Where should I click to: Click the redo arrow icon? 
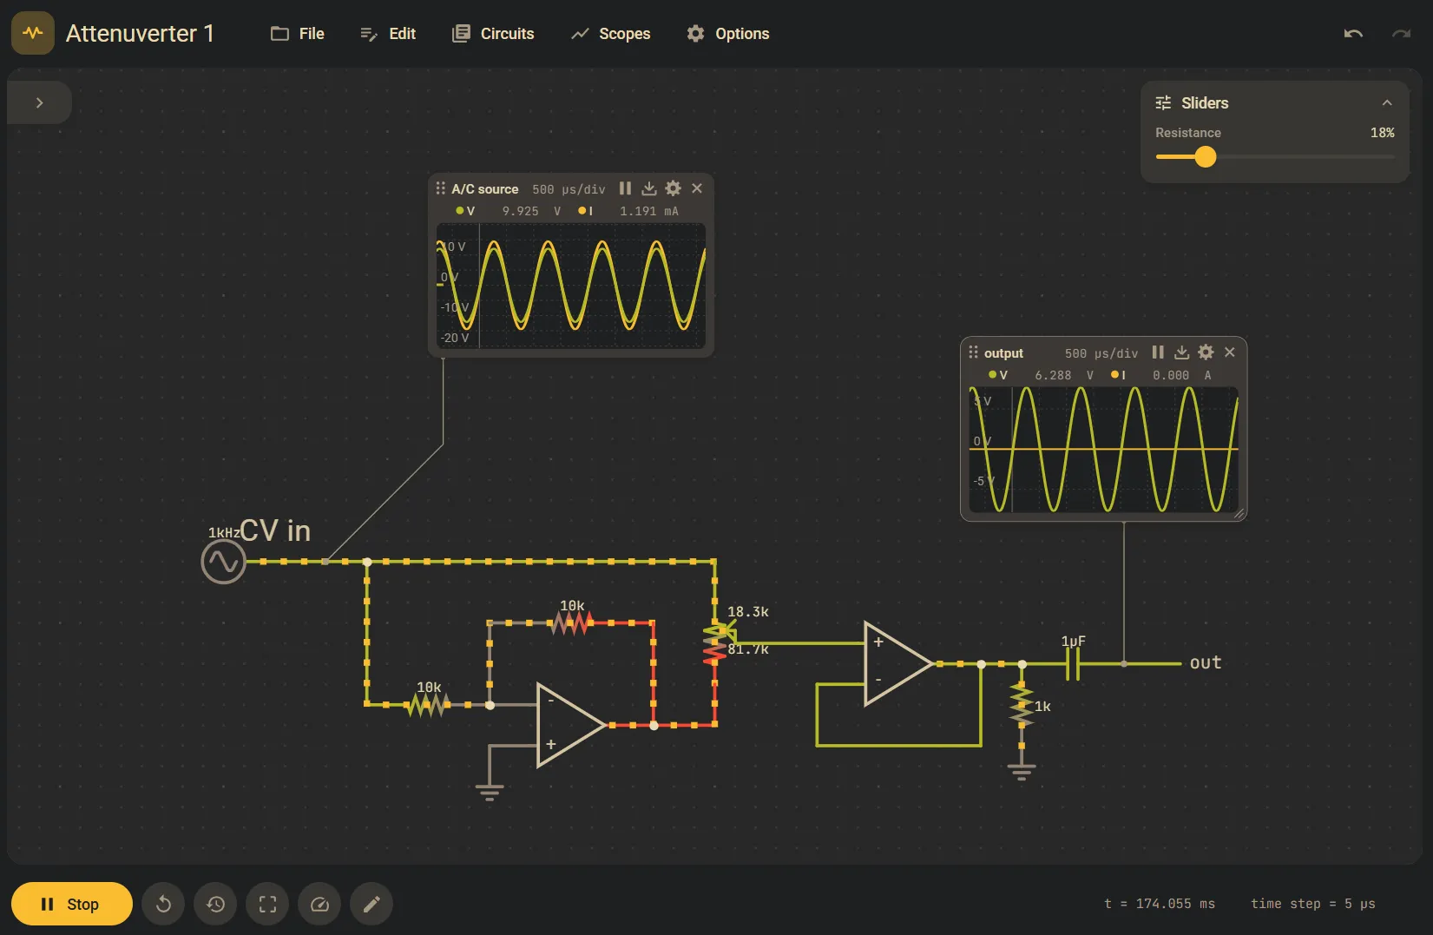click(x=1401, y=34)
